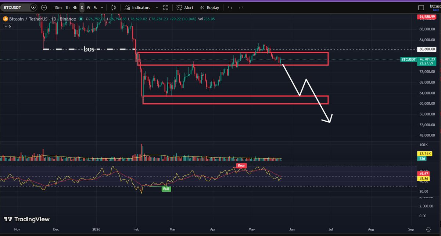Click the Save layout link

click(x=435, y=10)
